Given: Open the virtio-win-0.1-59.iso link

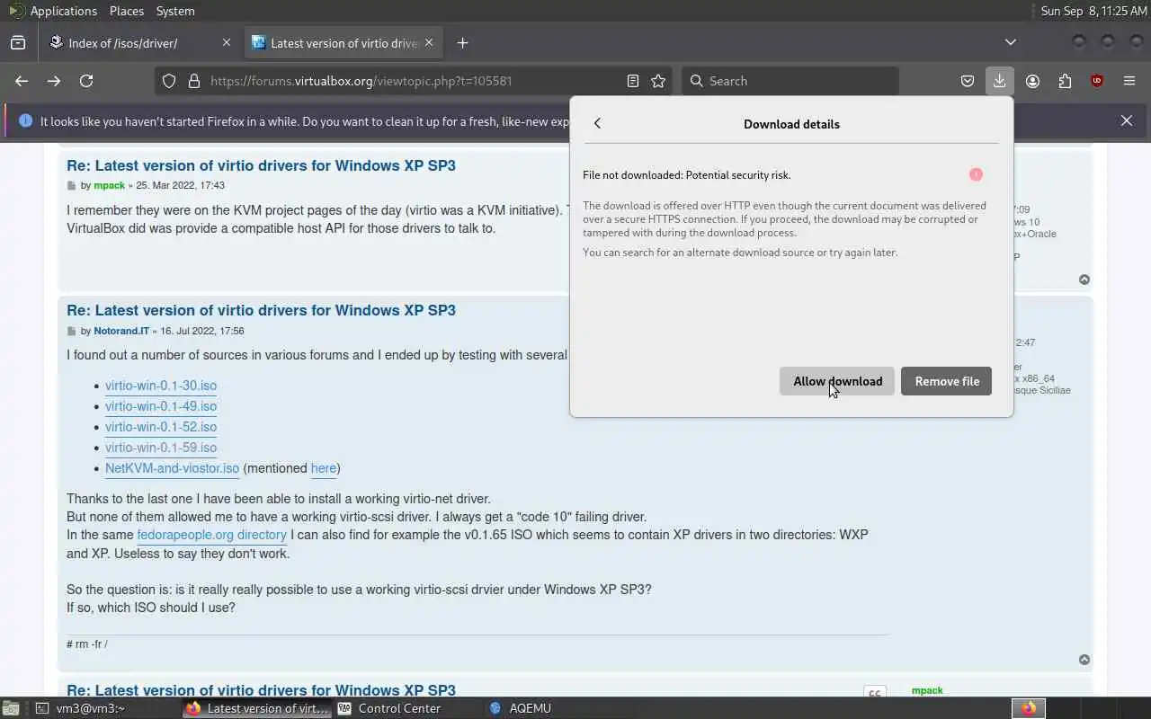Looking at the screenshot, I should [x=161, y=448].
